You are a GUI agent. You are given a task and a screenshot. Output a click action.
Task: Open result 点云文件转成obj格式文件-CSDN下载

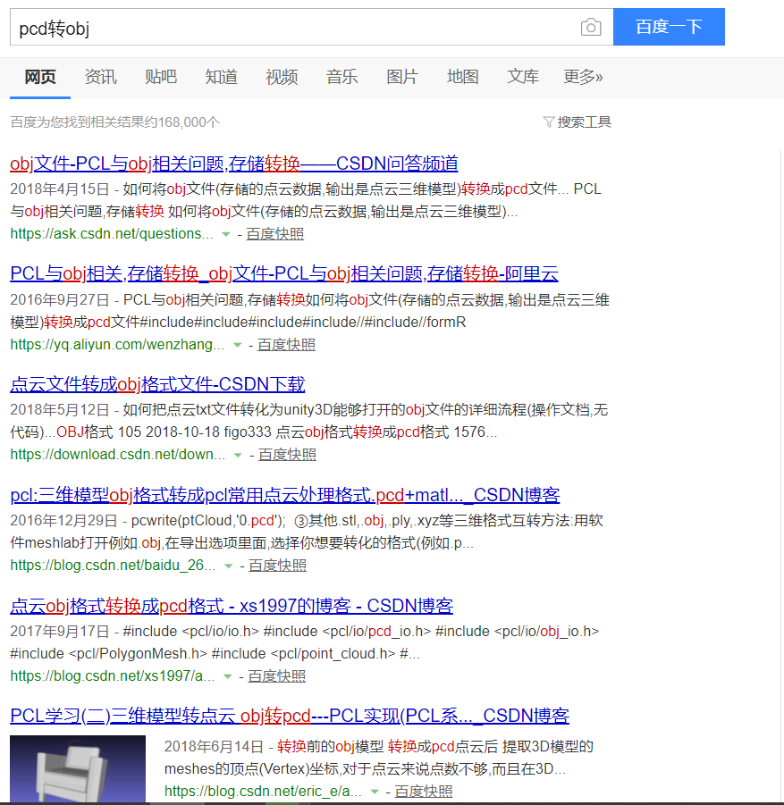pyautogui.click(x=157, y=384)
